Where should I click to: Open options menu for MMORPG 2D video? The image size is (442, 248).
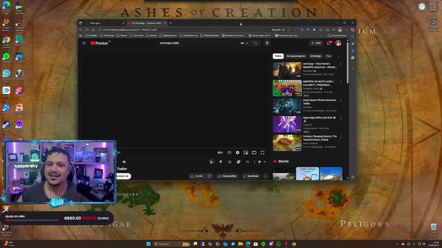(341, 82)
